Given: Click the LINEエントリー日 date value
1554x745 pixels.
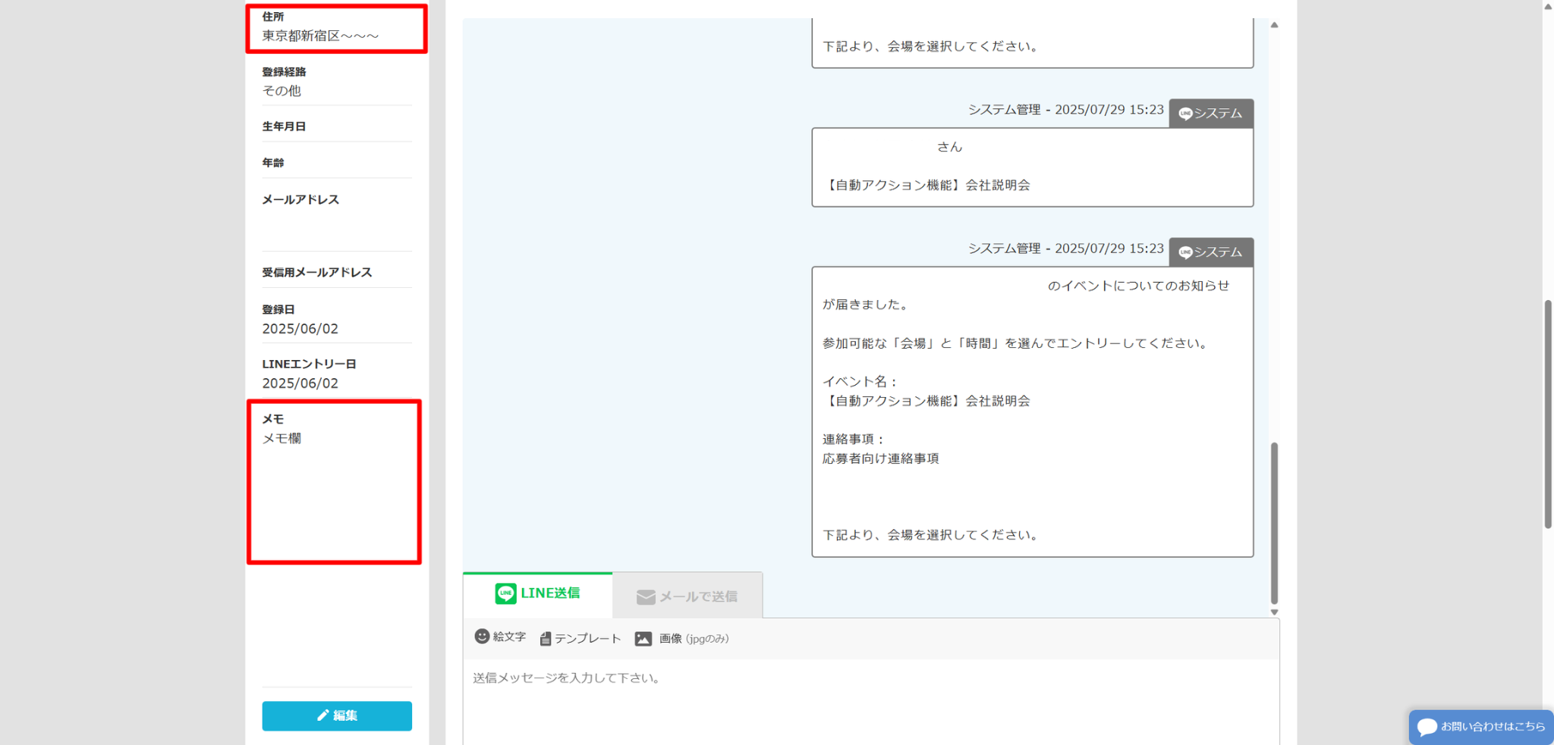Looking at the screenshot, I should 300,383.
